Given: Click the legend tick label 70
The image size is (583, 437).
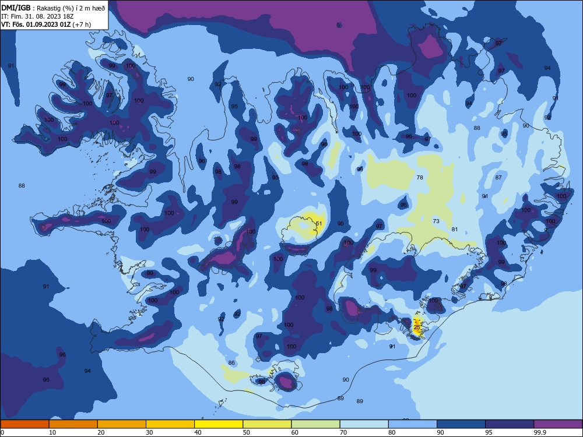Looking at the screenshot, I should coord(343,432).
